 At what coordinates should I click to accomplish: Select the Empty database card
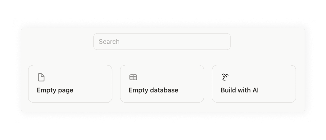(x=162, y=84)
